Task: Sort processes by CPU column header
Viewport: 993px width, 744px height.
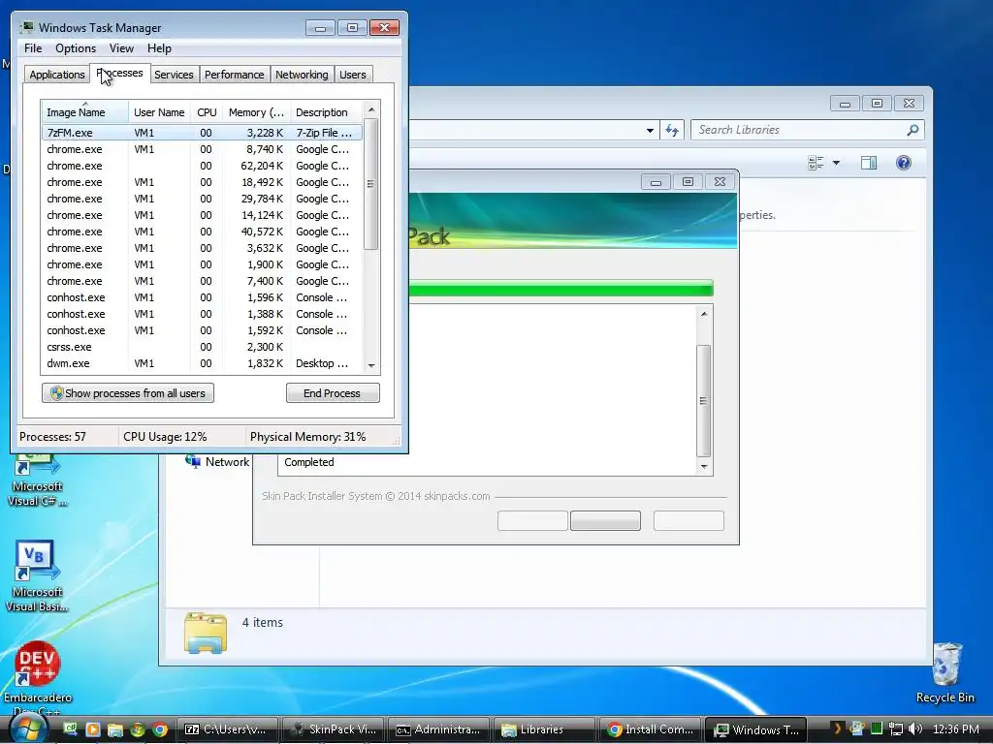Action: click(x=207, y=112)
